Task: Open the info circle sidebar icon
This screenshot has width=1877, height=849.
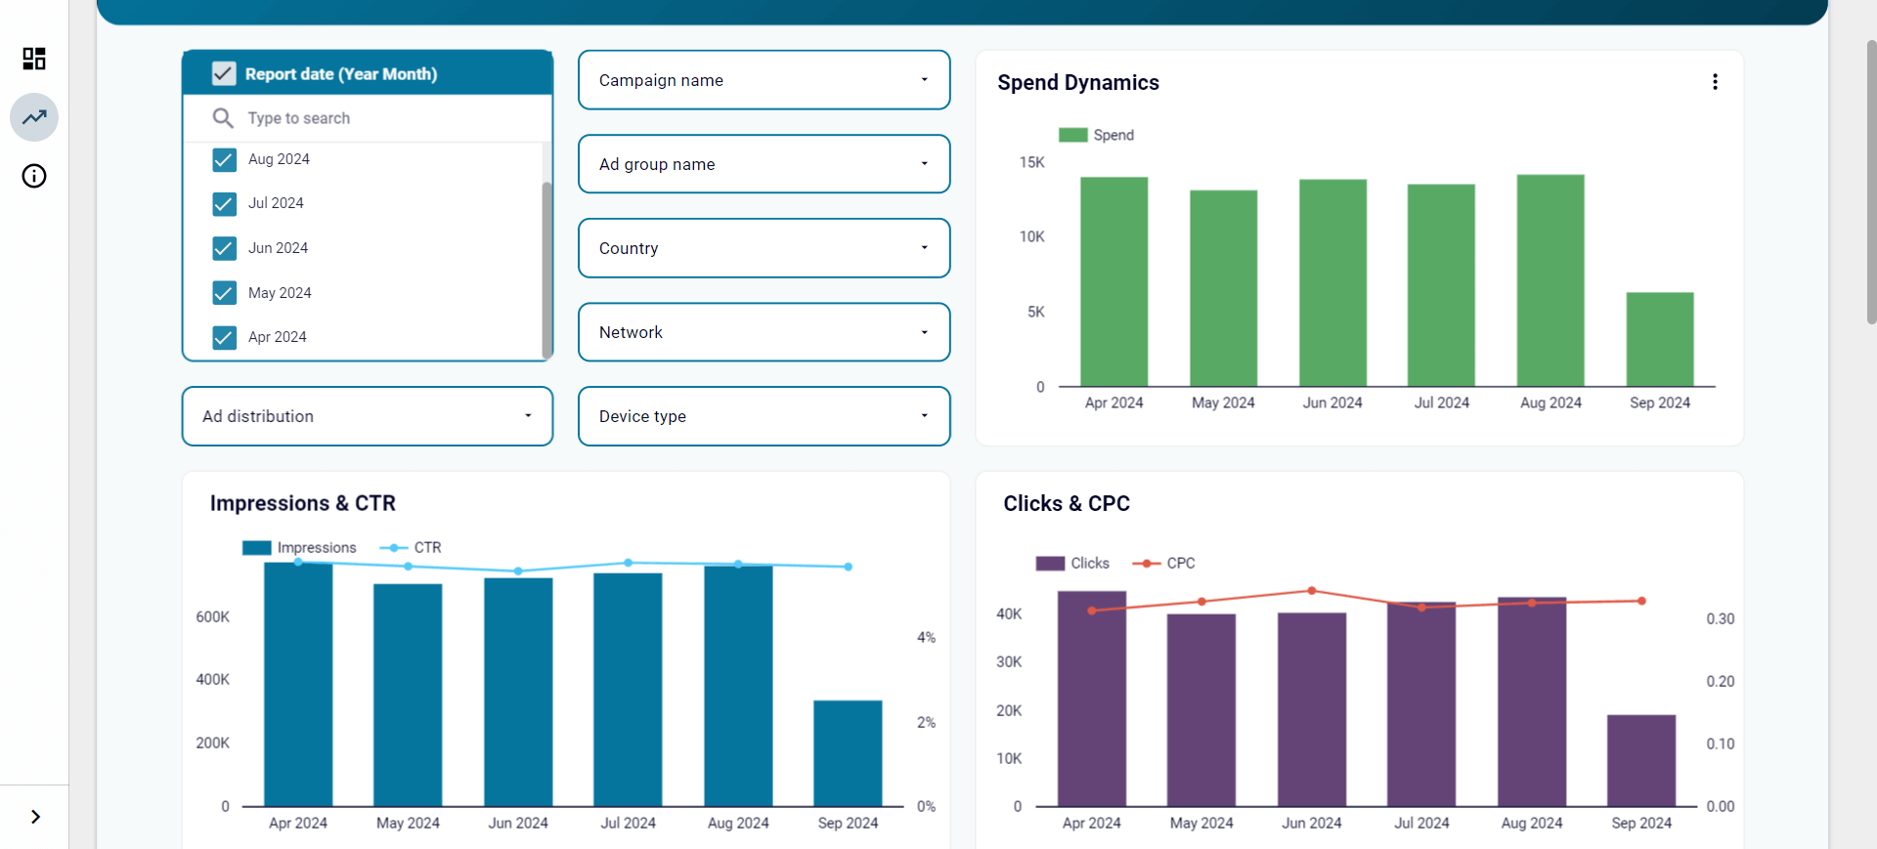Action: click(34, 176)
